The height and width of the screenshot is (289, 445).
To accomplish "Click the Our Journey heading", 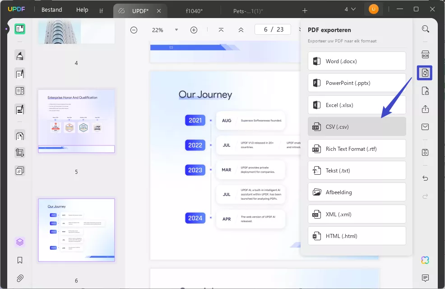I will point(205,94).
